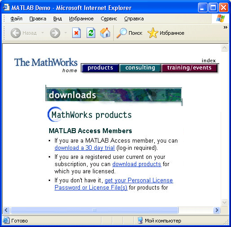Select the training/events navigation tab

click(189, 68)
